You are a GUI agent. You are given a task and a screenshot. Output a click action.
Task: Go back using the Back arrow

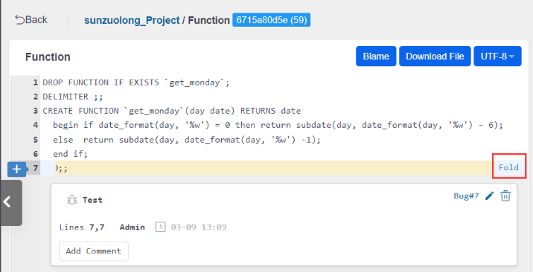[x=31, y=19]
